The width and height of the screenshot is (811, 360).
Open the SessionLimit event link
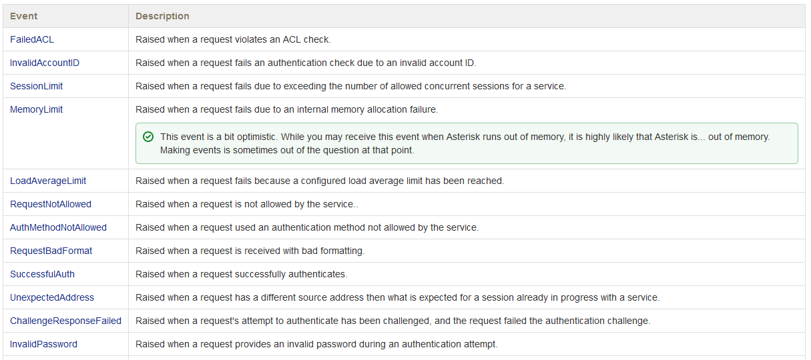click(37, 86)
